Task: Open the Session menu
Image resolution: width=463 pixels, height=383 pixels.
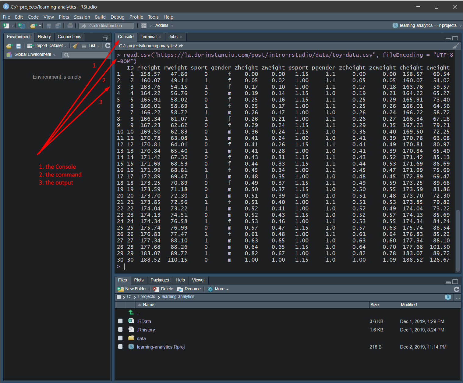Action: pyautogui.click(x=82, y=17)
